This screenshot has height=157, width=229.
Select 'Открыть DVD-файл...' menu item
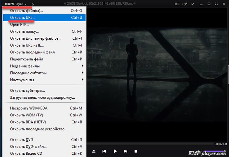[x=44, y=147]
